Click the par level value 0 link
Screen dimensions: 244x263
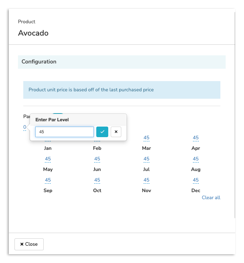(x=25, y=127)
